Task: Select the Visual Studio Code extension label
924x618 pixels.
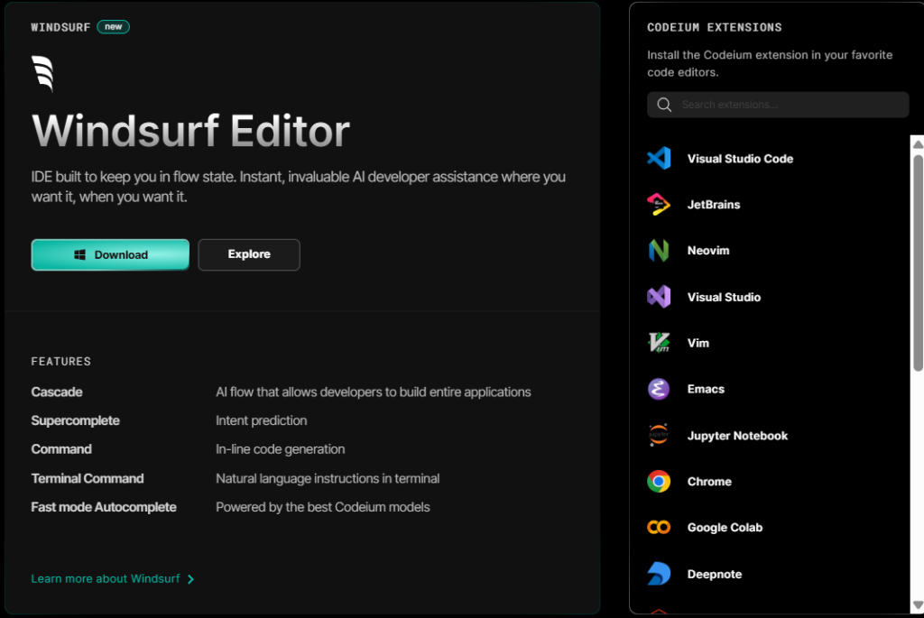Action: coord(740,159)
